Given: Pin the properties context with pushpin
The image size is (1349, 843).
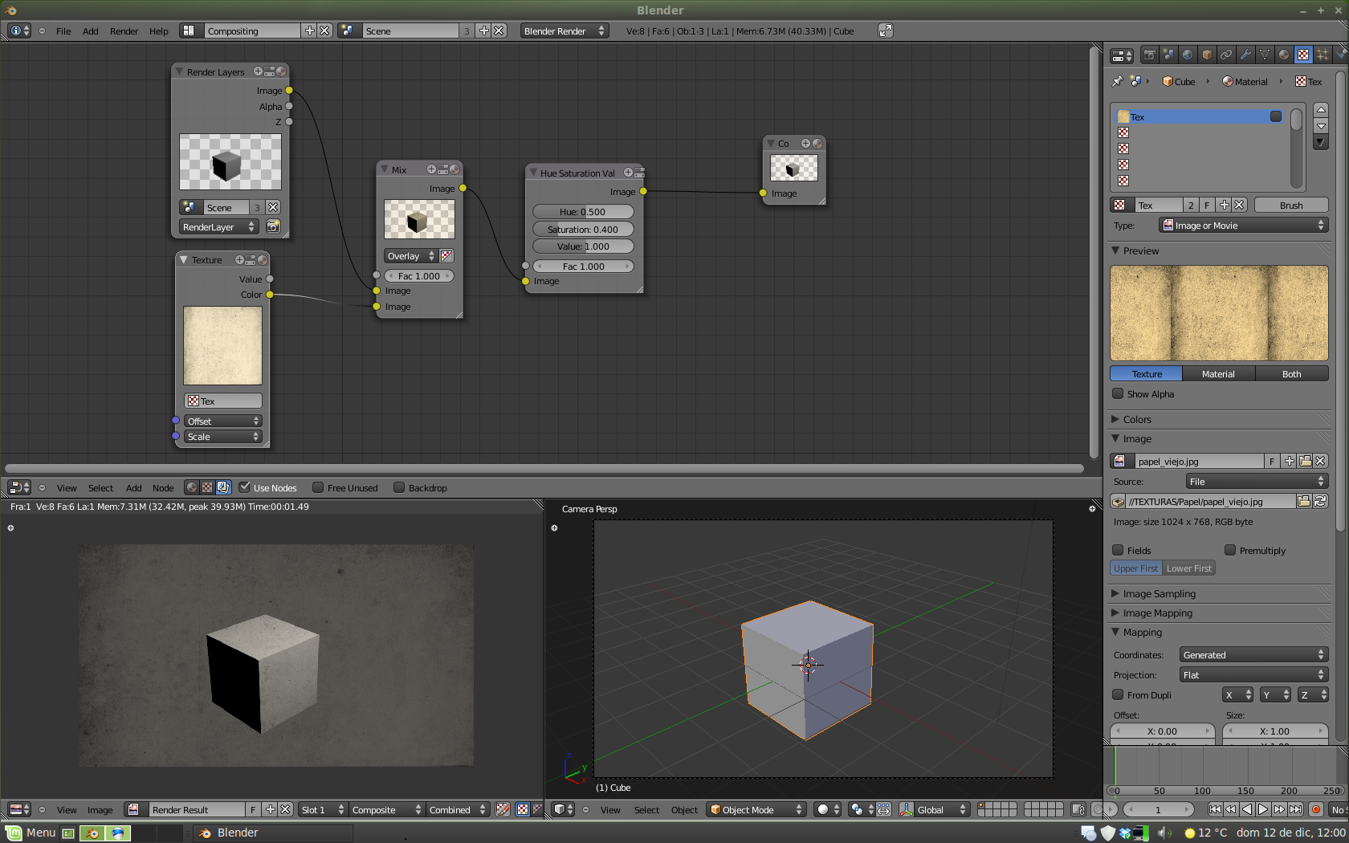Looking at the screenshot, I should tap(1117, 81).
